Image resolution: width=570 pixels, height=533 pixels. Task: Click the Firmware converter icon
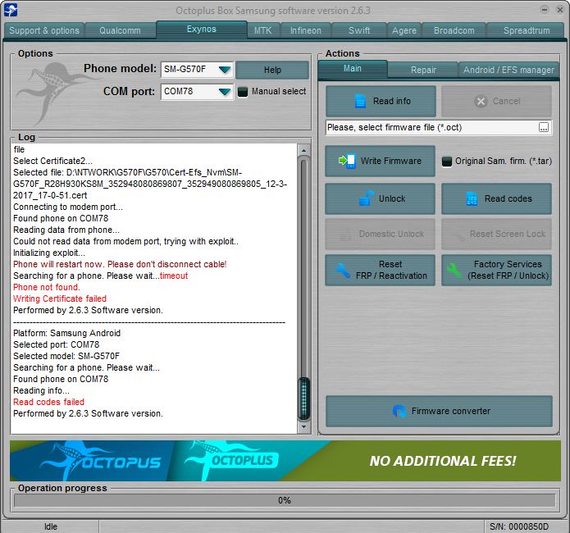pyautogui.click(x=399, y=411)
